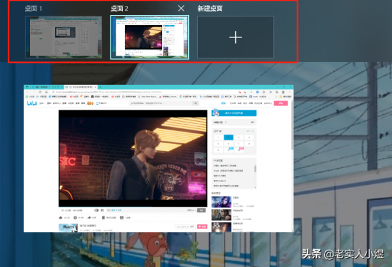
Task: Open the first recommended video thumbnail
Action: click(x=221, y=202)
